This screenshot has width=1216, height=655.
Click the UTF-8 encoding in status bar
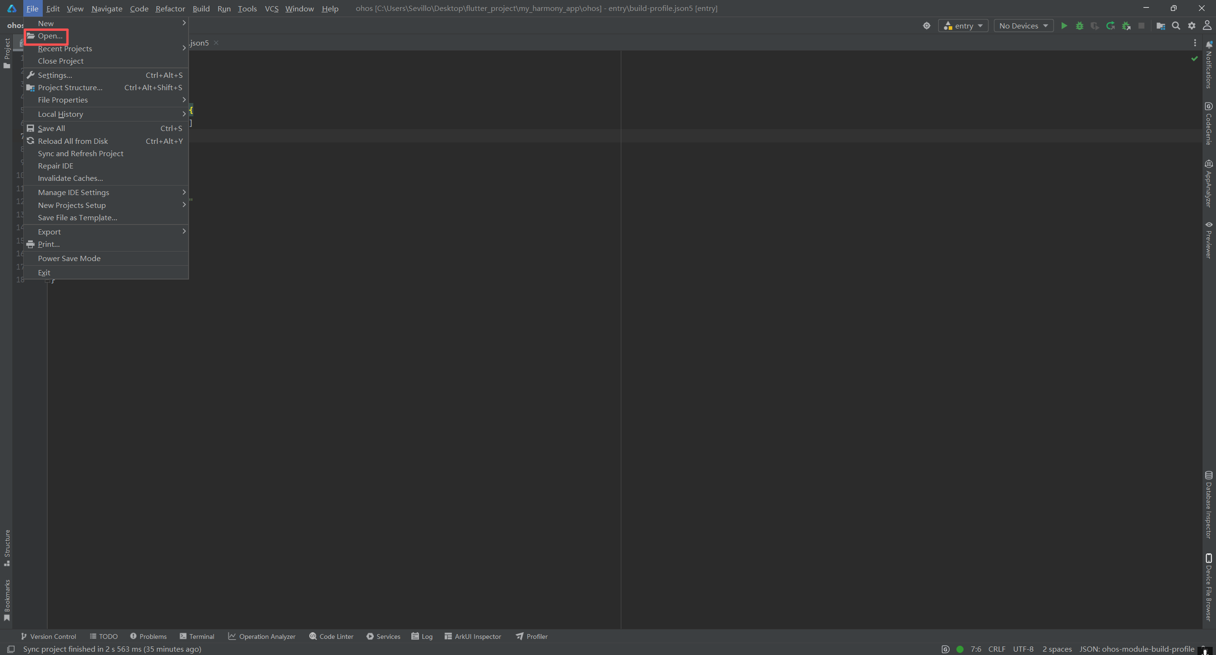tap(1023, 649)
